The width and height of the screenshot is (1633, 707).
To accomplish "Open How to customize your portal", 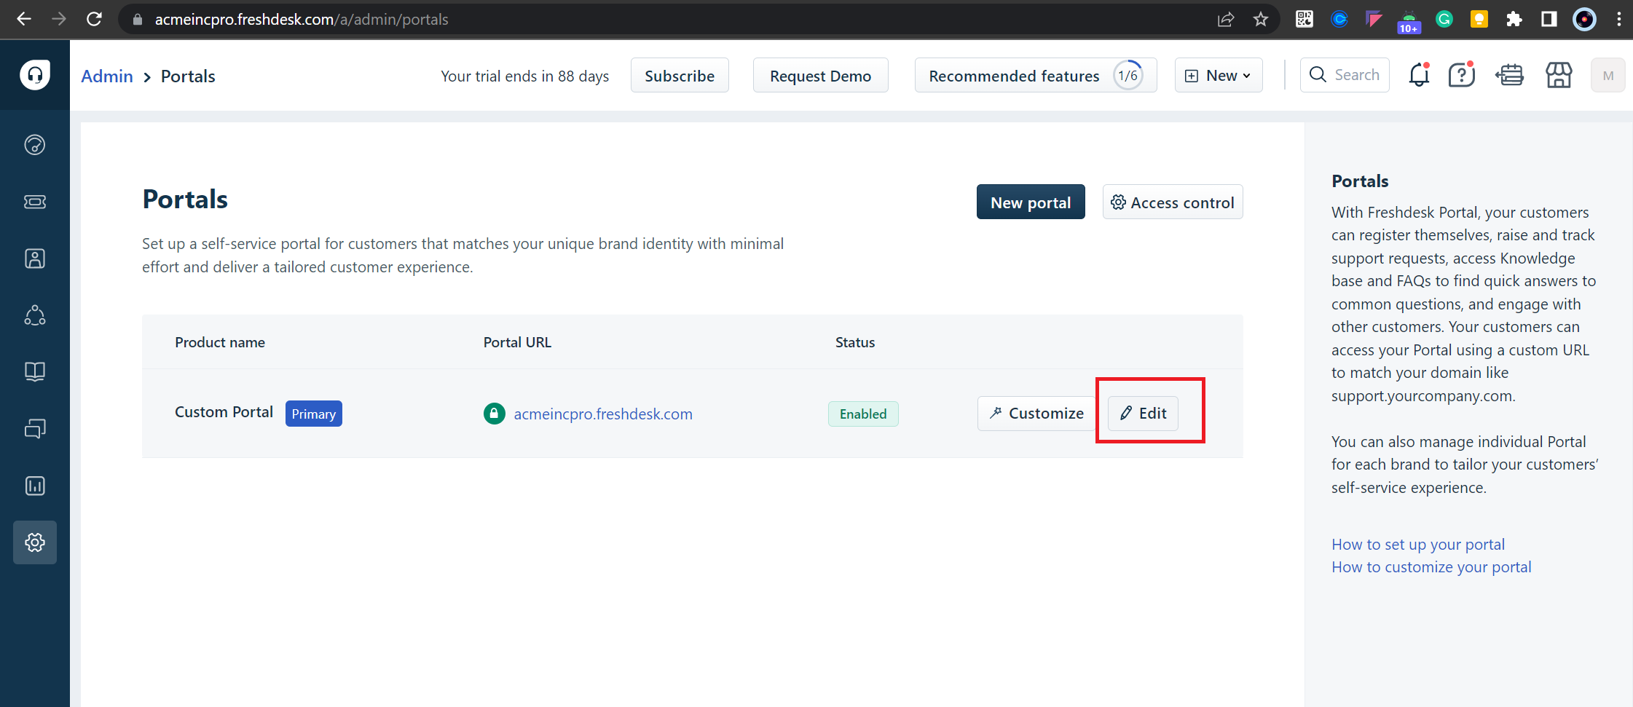I will [x=1431, y=566].
